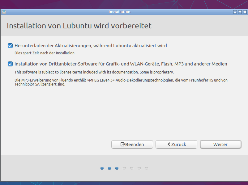Maximize the Installation window

click(240, 12)
